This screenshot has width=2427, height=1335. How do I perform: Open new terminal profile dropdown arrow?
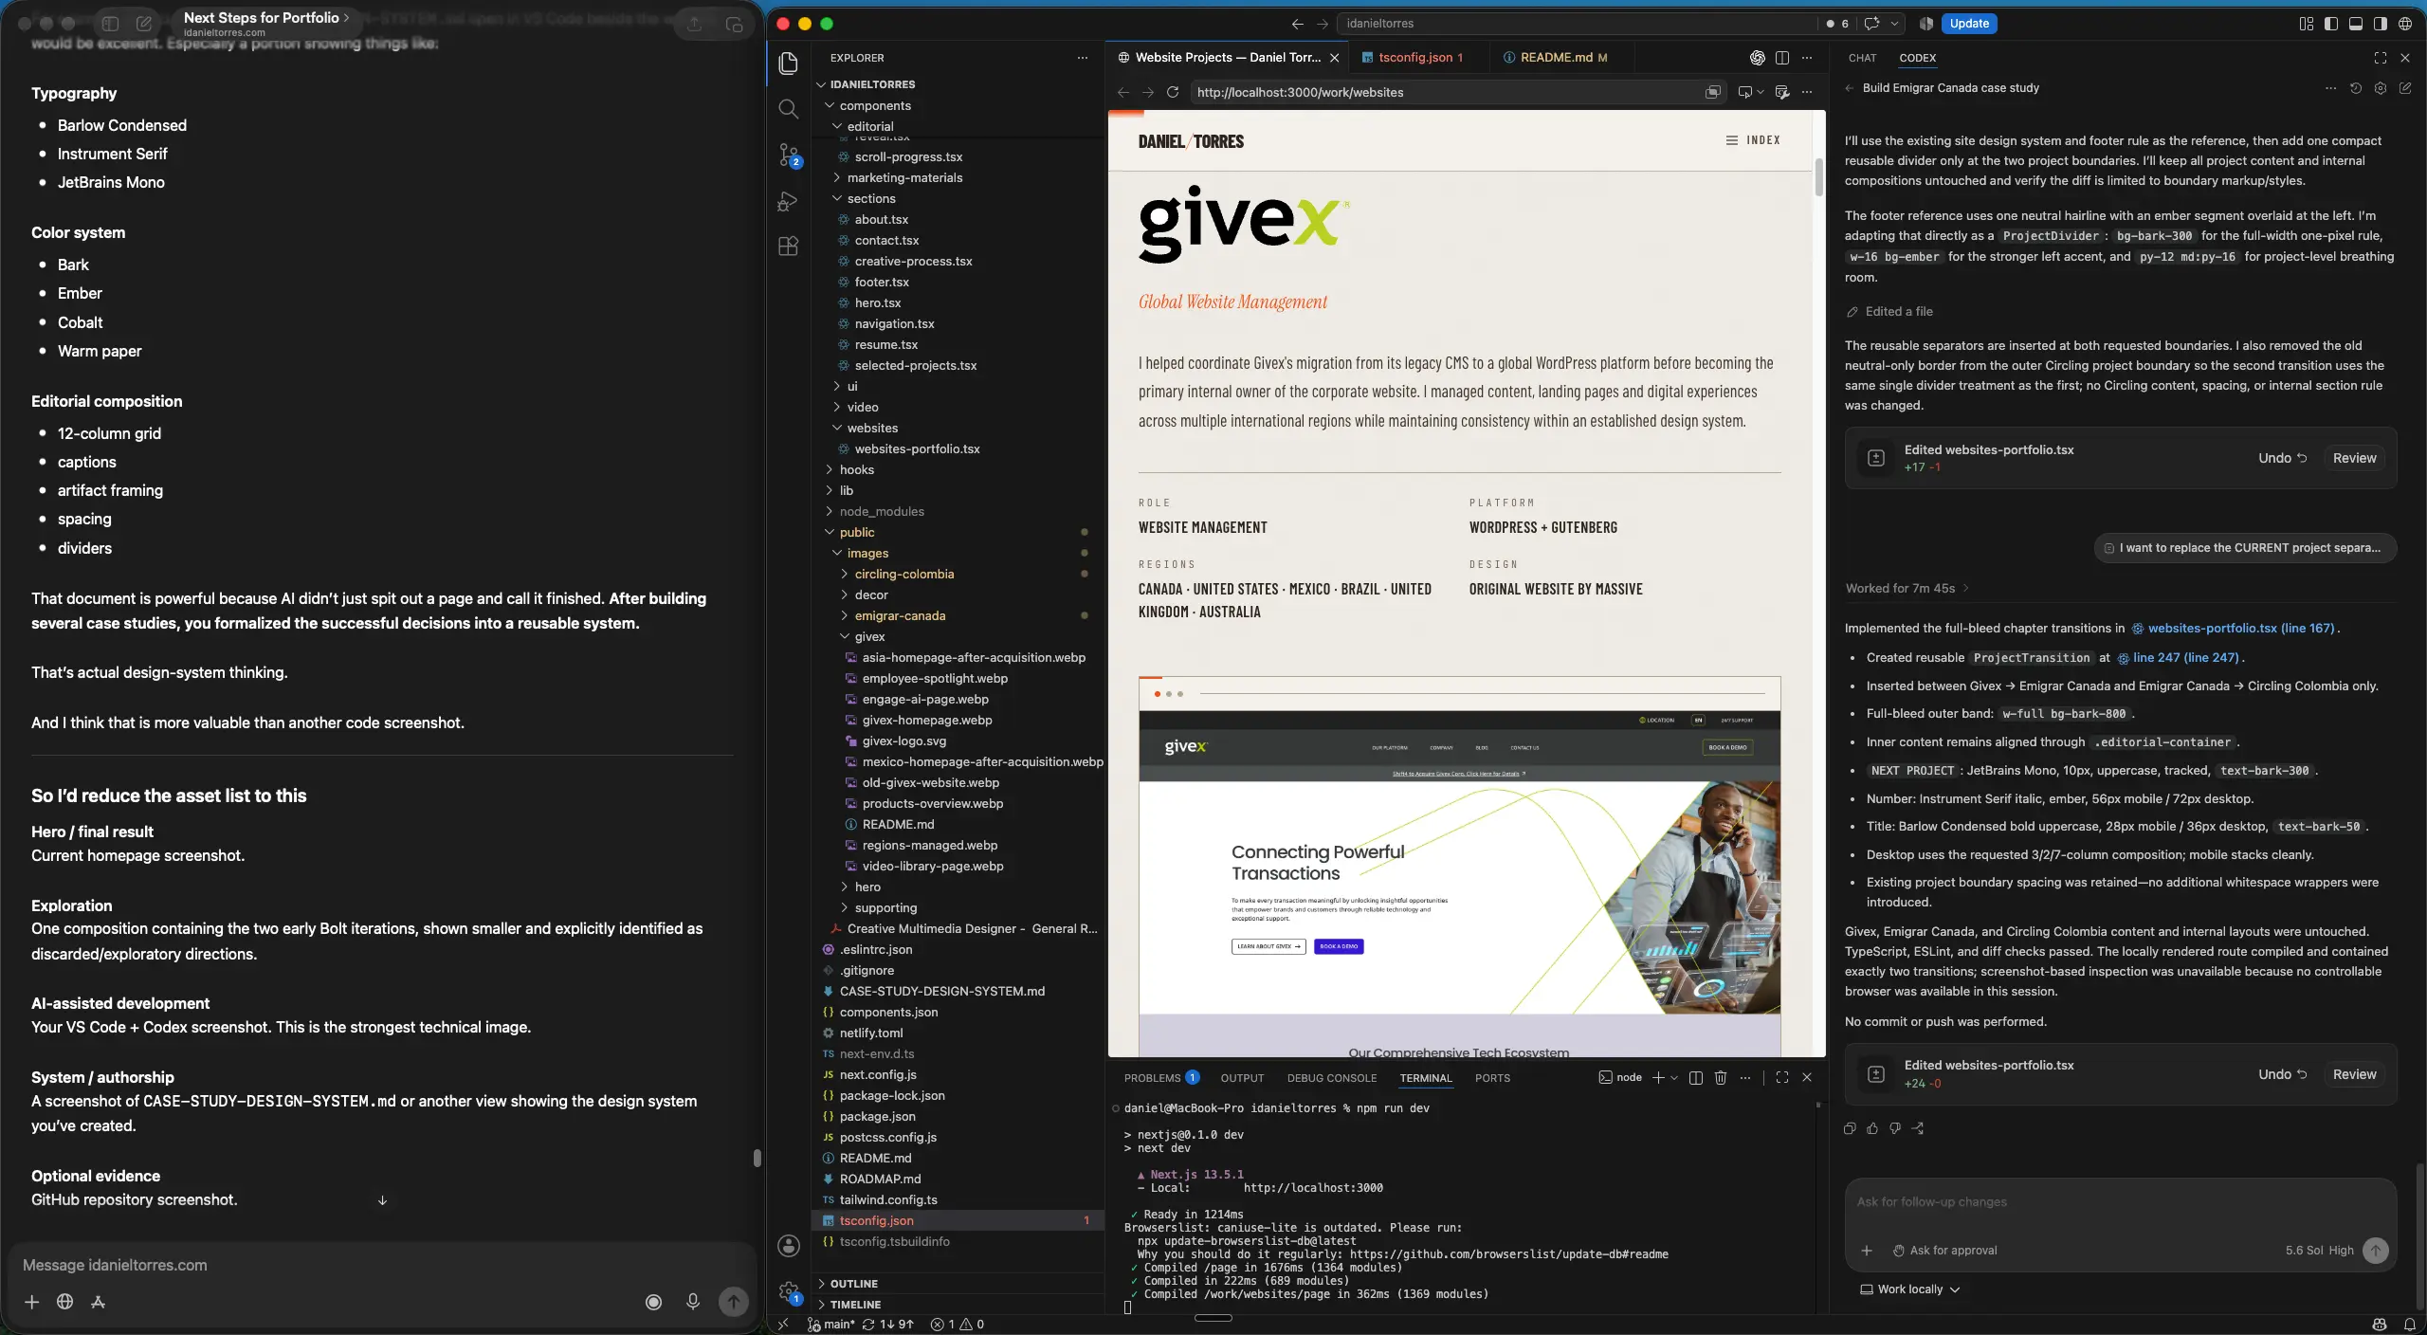pos(1674,1077)
